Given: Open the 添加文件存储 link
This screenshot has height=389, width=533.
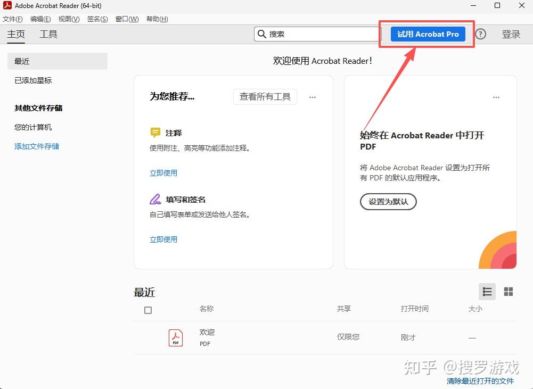Looking at the screenshot, I should (x=37, y=146).
